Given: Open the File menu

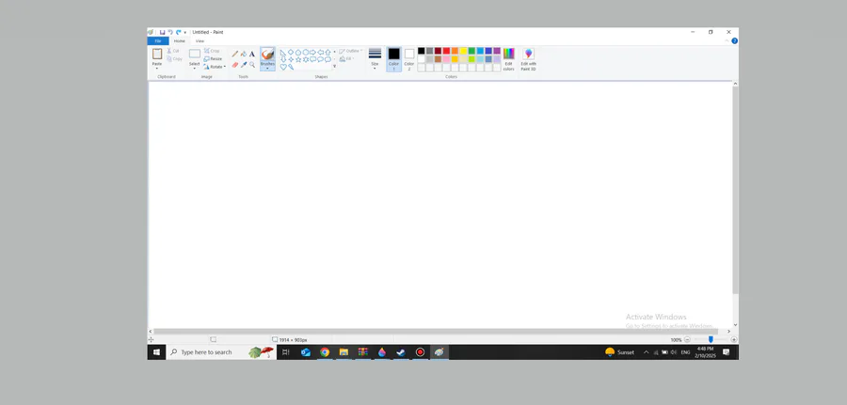Looking at the screenshot, I should coord(158,41).
